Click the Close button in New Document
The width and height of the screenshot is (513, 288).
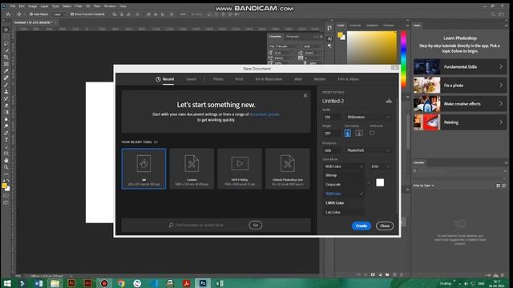tap(385, 226)
